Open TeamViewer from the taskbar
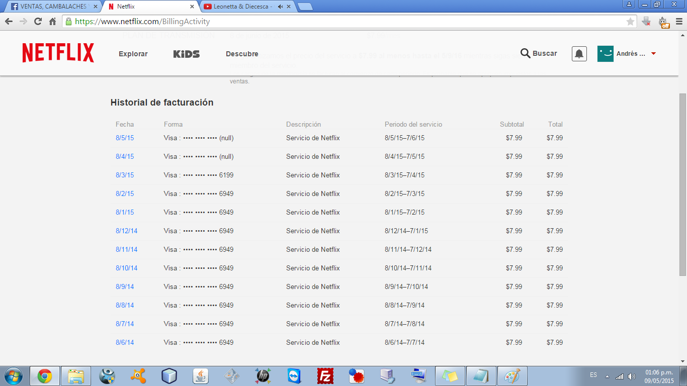 (294, 376)
